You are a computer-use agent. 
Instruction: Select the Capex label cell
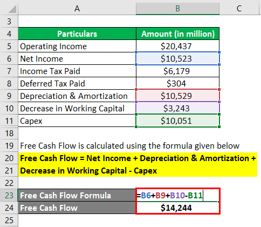tap(77, 121)
